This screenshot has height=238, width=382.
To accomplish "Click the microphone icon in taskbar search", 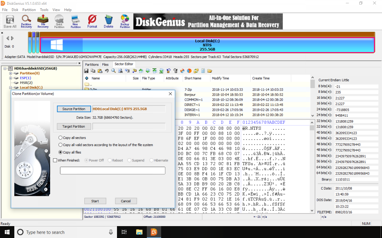I will click(x=111, y=232).
